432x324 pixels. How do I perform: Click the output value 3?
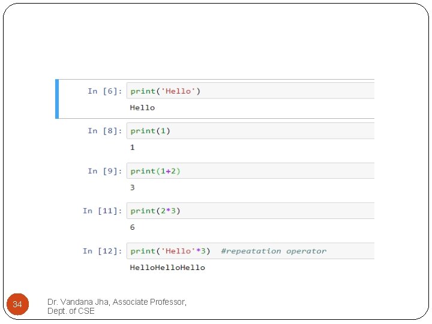pyautogui.click(x=133, y=188)
